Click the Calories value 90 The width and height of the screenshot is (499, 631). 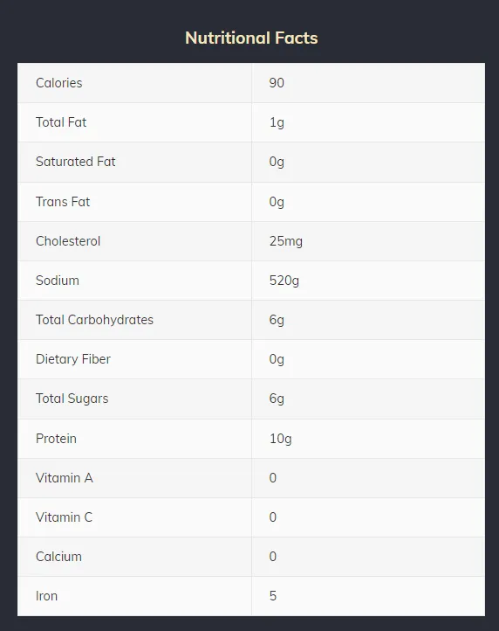click(x=277, y=83)
